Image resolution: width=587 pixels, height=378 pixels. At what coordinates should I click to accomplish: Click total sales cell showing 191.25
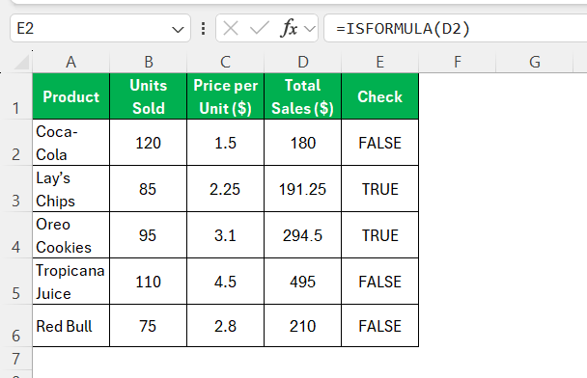click(x=302, y=189)
